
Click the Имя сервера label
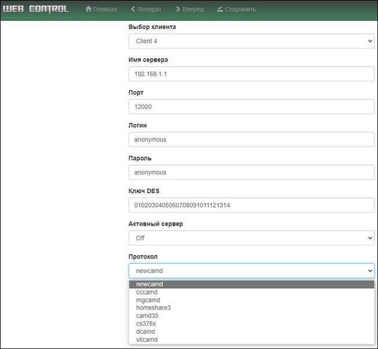[x=148, y=60]
